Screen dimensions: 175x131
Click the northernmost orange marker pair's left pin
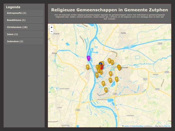click(x=109, y=61)
